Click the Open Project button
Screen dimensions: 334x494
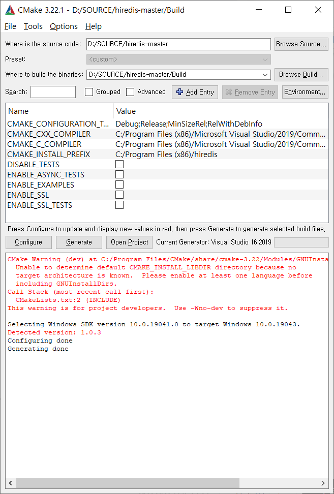tap(130, 242)
